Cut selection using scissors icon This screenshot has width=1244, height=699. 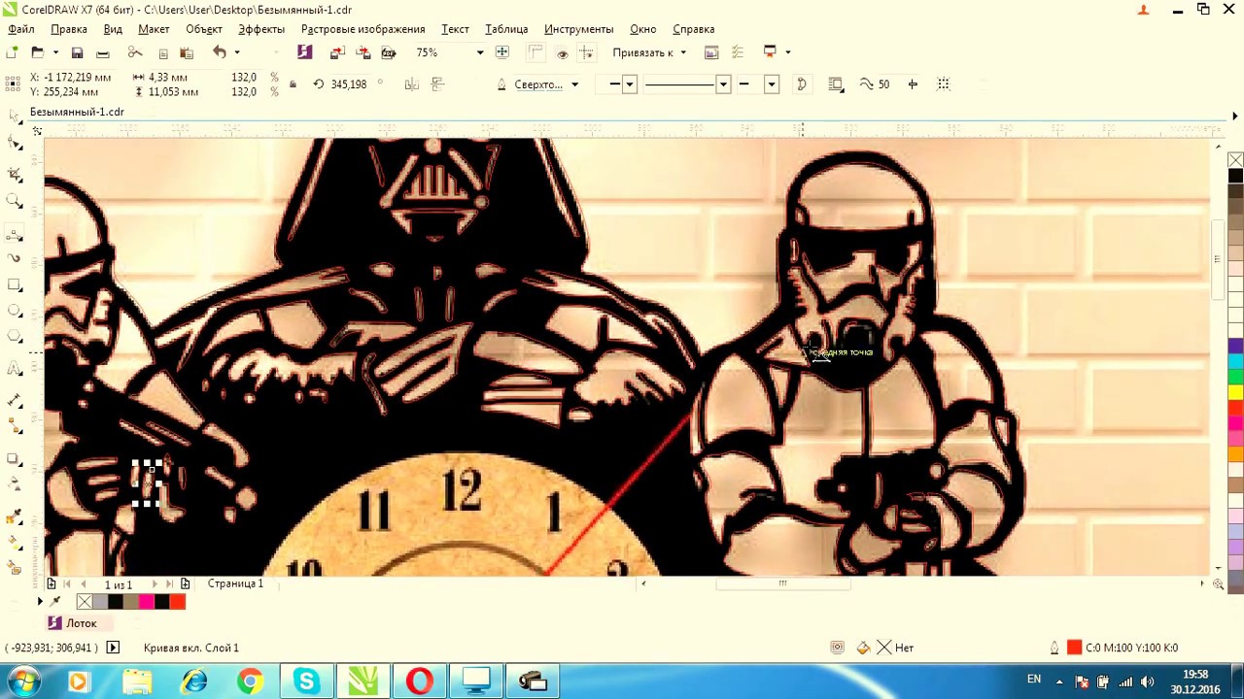tap(135, 52)
